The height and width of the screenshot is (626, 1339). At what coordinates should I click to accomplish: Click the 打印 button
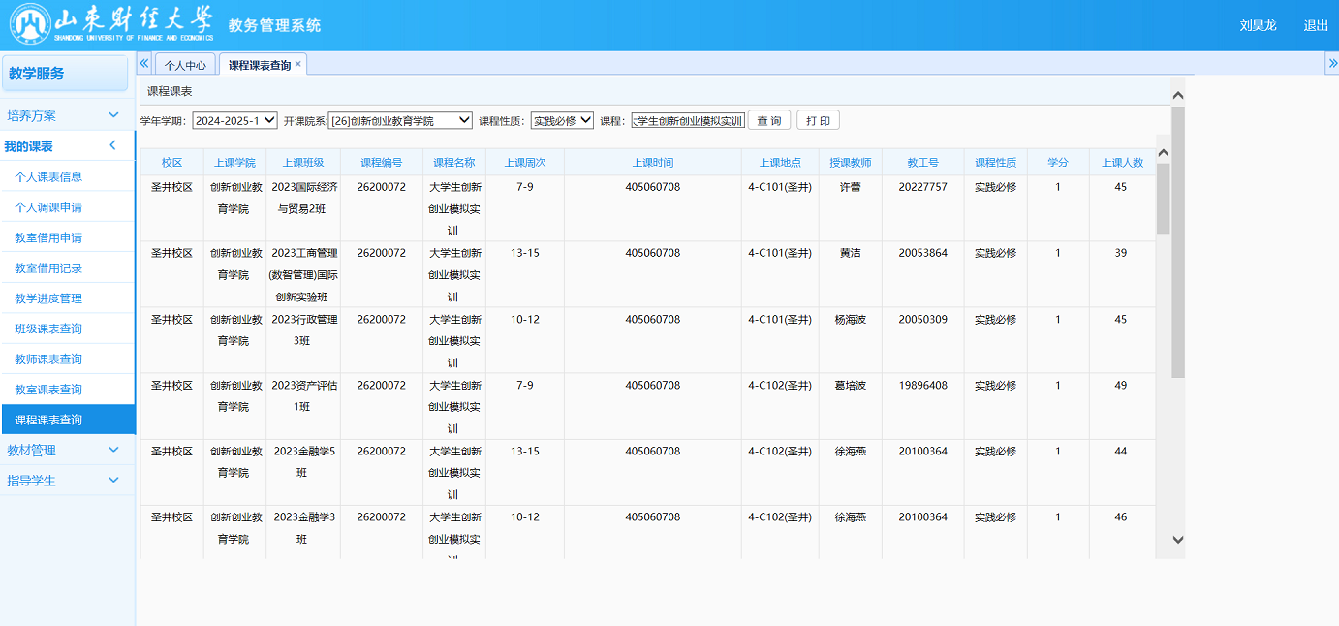[x=818, y=121]
